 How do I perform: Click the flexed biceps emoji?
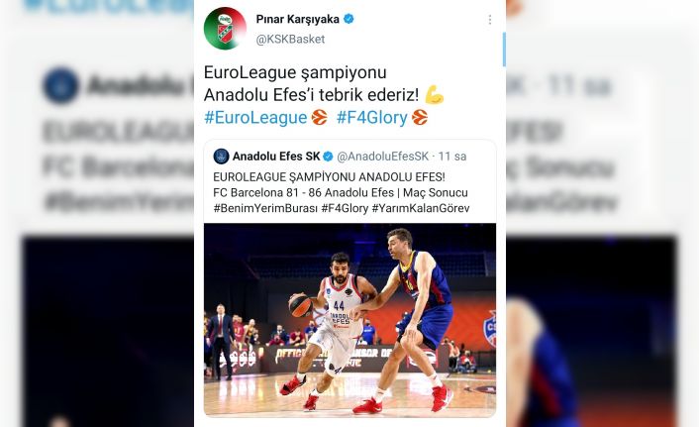click(x=435, y=94)
